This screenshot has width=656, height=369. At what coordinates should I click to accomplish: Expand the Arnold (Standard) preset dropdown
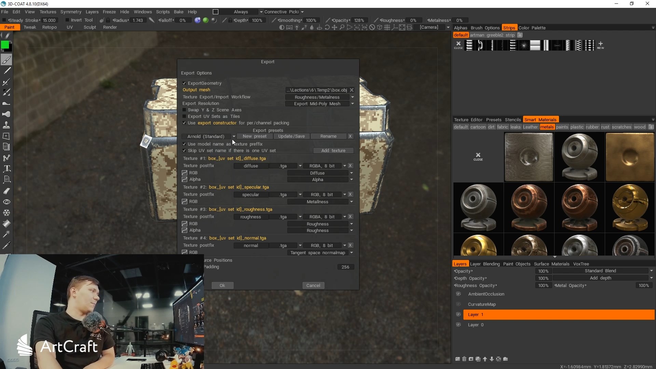[x=234, y=136]
